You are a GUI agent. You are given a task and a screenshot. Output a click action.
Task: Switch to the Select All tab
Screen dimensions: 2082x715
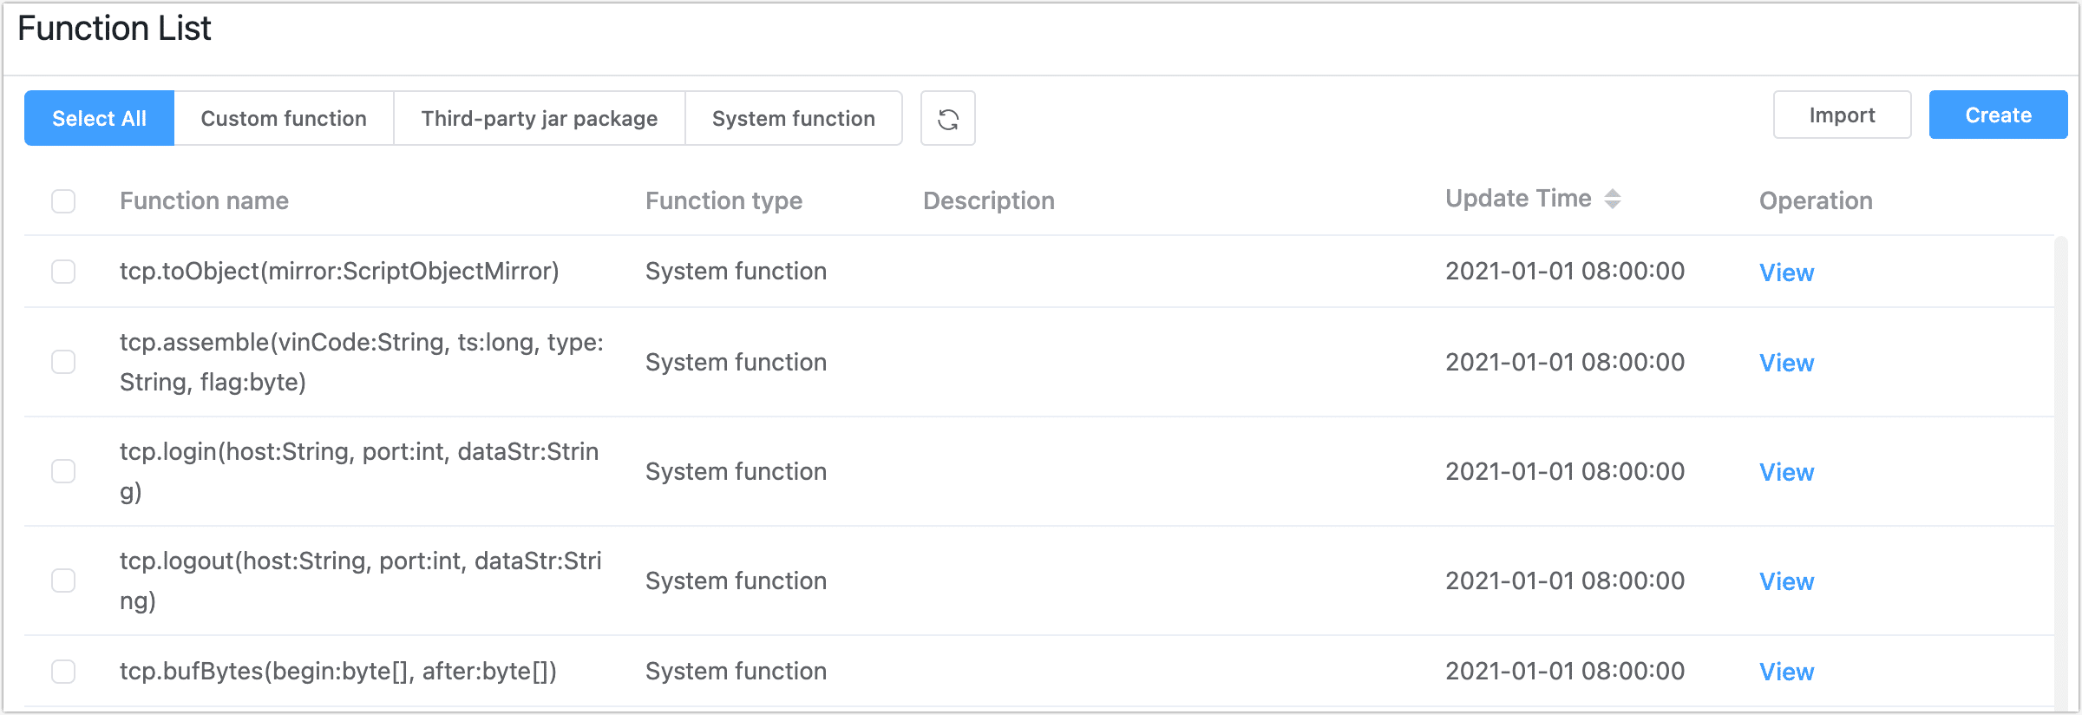(99, 118)
